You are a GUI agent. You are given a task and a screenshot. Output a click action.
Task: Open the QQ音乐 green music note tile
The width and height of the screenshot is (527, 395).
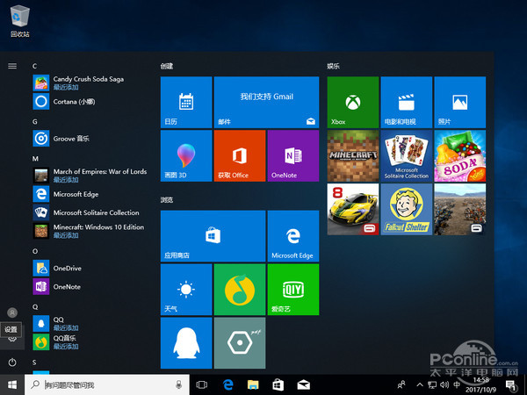pyautogui.click(x=240, y=290)
